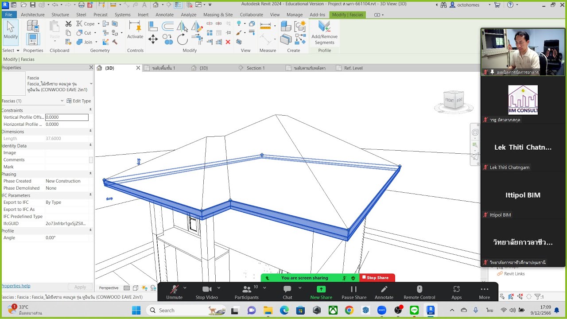567x319 pixels.
Task: Click the Cut to Clipboard scissors icon
Action: [69, 24]
